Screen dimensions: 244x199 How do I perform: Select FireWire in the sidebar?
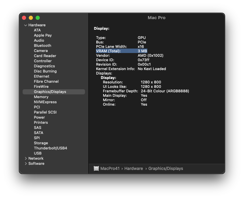tap(41, 87)
